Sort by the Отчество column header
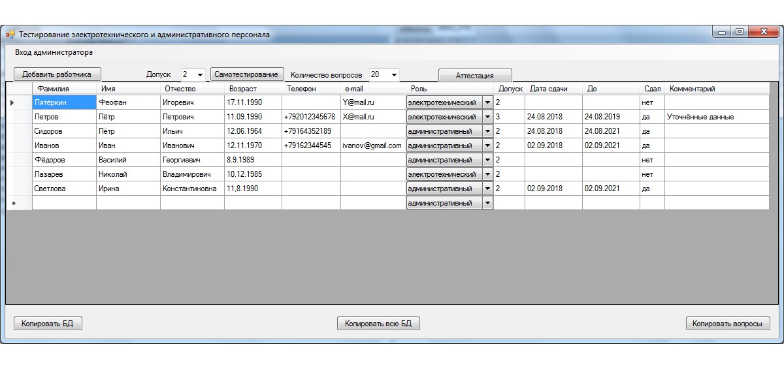Image resolution: width=784 pixels, height=368 pixels. point(192,89)
